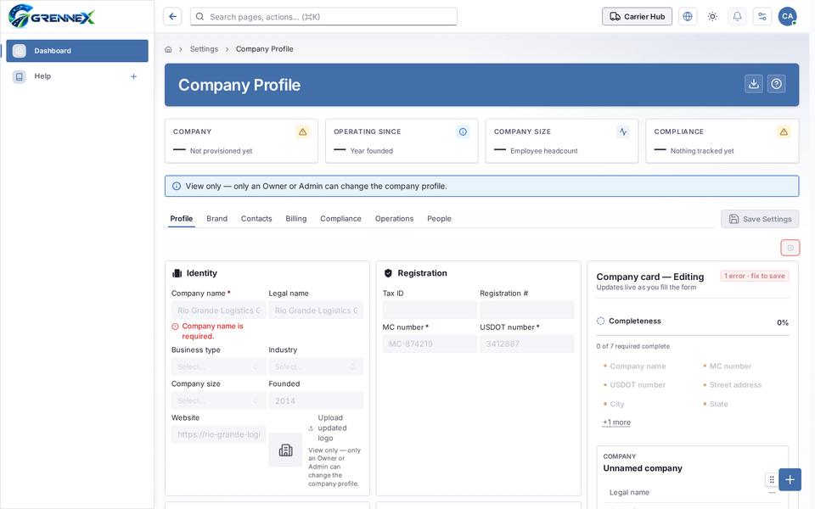Open the notifications bell
This screenshot has height=509, width=815.
click(x=738, y=17)
